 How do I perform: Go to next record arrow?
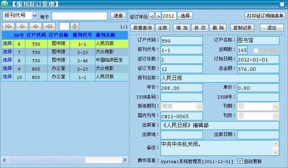point(36,27)
